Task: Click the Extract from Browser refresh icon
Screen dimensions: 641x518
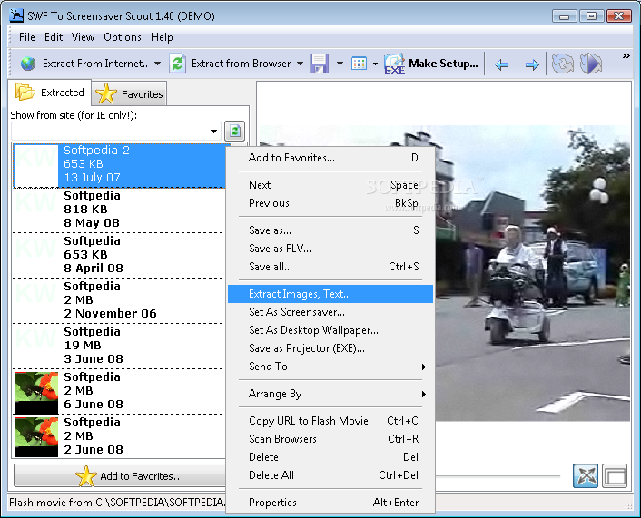Action: [178, 64]
